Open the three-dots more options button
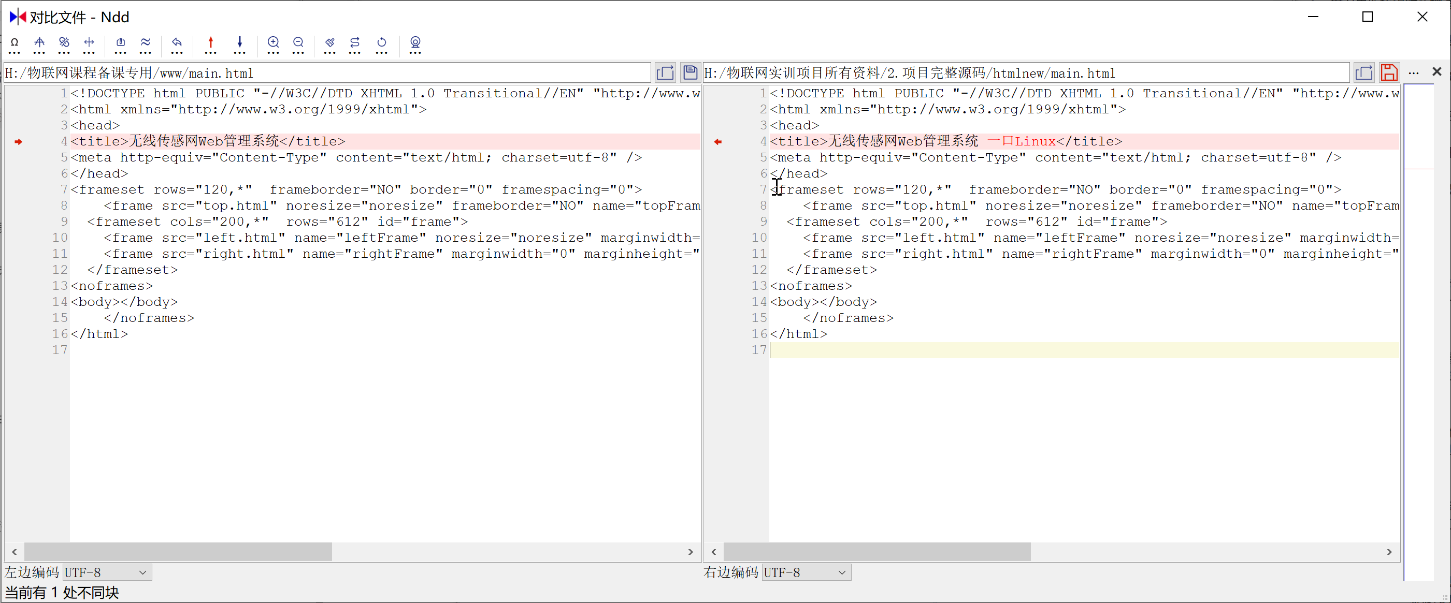The width and height of the screenshot is (1451, 603). click(x=1413, y=72)
